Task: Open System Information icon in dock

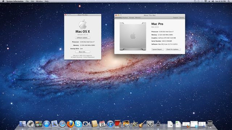Action: 158,124
